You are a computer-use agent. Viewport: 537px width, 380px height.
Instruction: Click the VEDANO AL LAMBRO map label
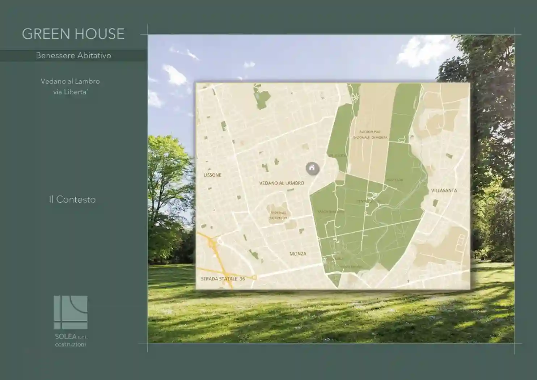[282, 183]
